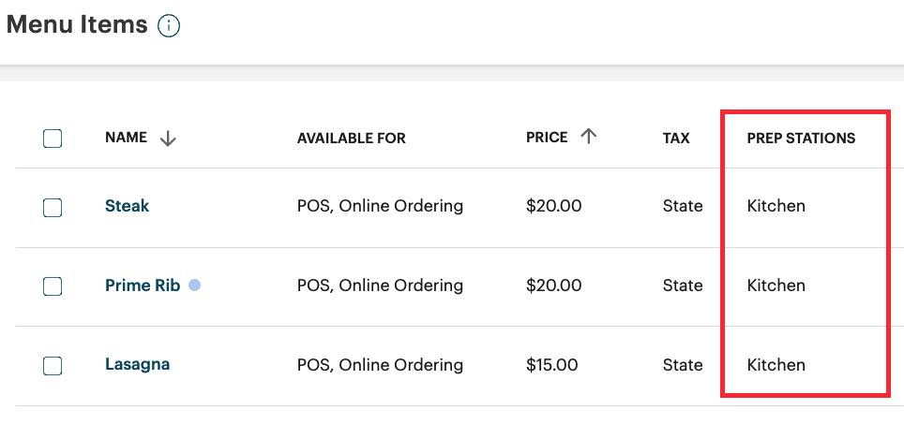
Task: Sort by the PRICE column header
Action: (547, 138)
